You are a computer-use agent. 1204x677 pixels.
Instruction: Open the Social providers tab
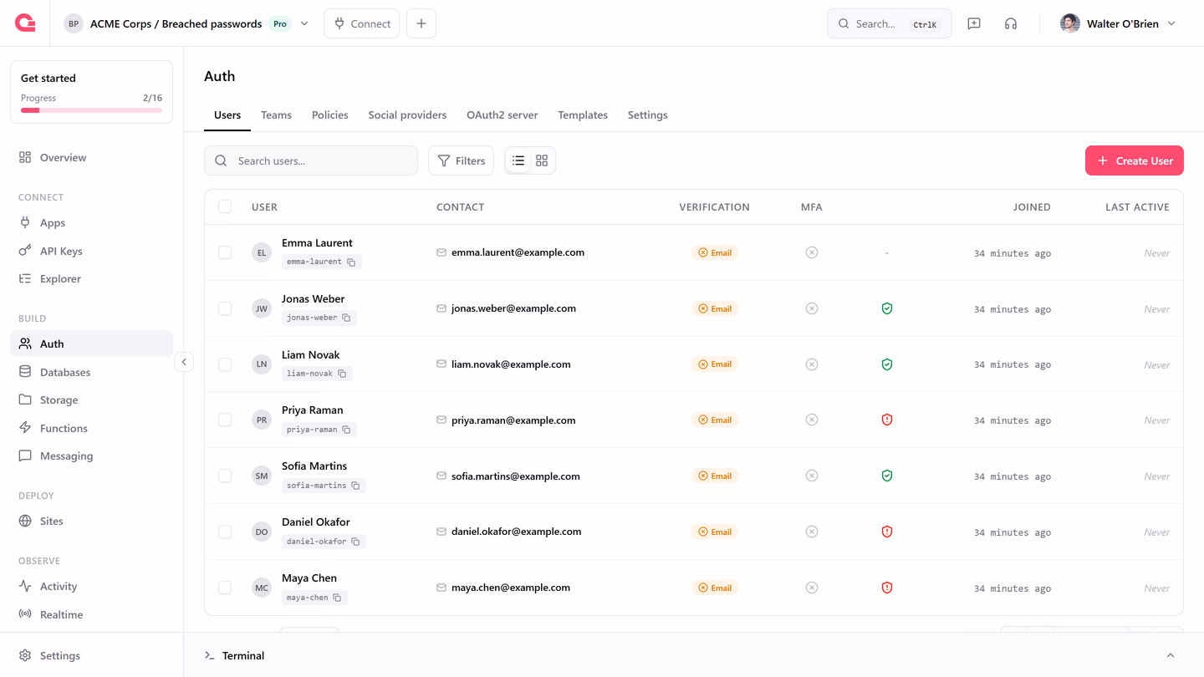[x=407, y=115]
